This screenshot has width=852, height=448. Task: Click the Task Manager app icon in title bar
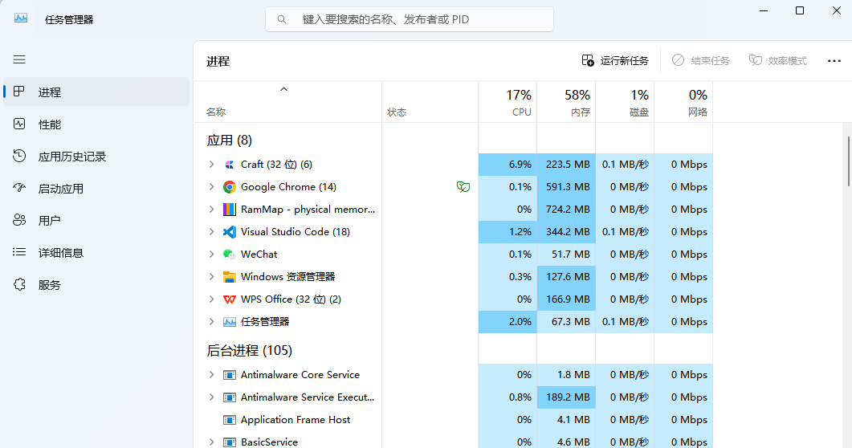click(21, 18)
